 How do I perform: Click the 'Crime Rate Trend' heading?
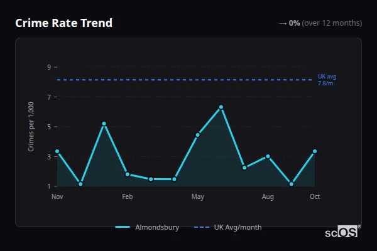(x=63, y=23)
